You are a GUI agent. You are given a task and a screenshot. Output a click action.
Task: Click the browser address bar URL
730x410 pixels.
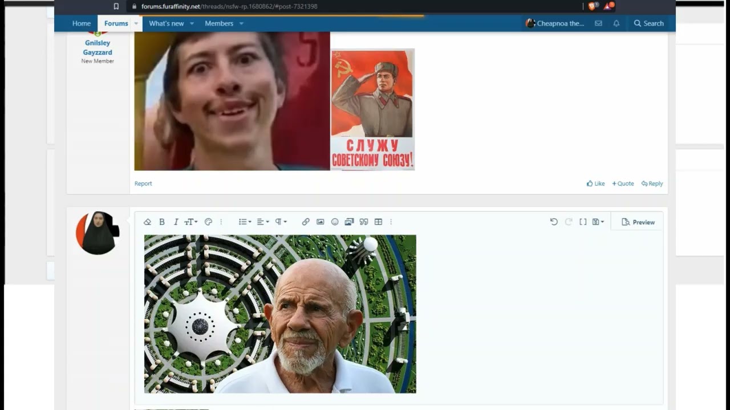point(229,6)
